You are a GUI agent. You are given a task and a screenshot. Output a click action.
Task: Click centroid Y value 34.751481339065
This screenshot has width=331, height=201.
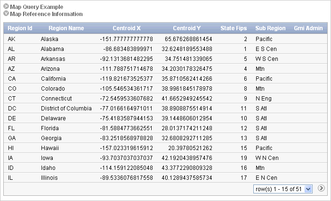pos(188,59)
